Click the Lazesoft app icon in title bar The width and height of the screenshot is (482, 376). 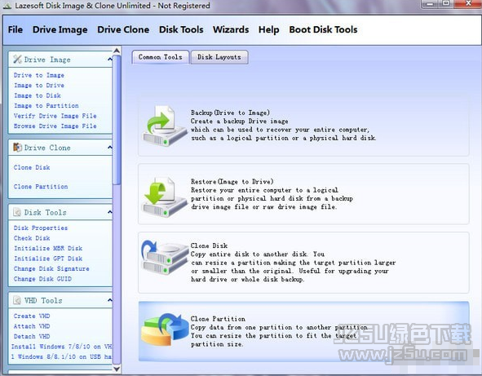click(7, 6)
